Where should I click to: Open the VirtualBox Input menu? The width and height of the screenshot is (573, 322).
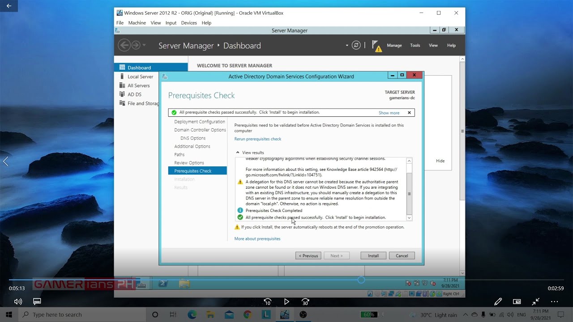click(x=171, y=23)
